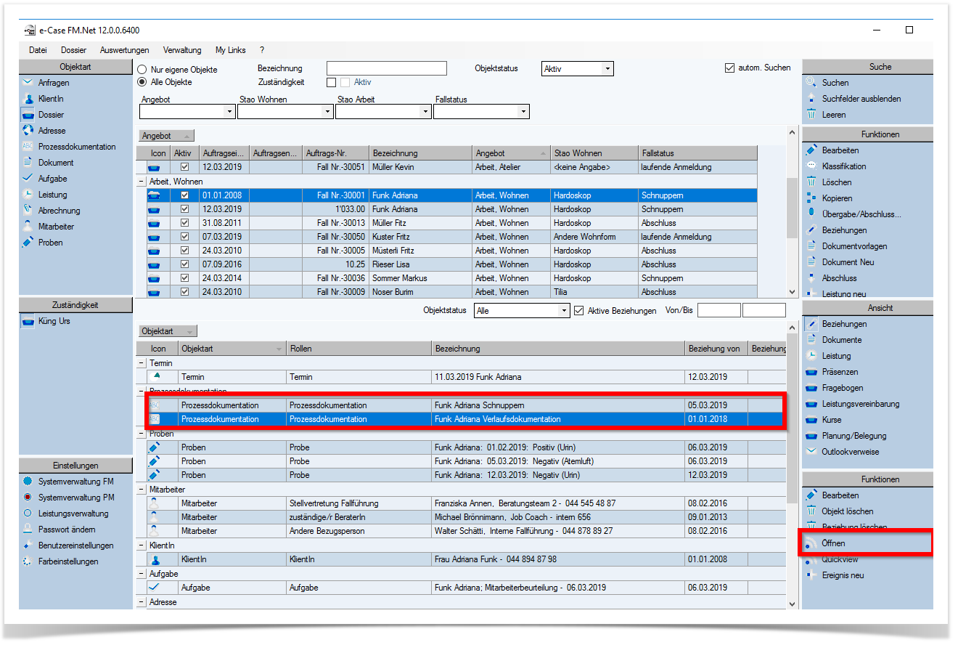Toggle the 'autom. Suchen' checkbox

730,68
